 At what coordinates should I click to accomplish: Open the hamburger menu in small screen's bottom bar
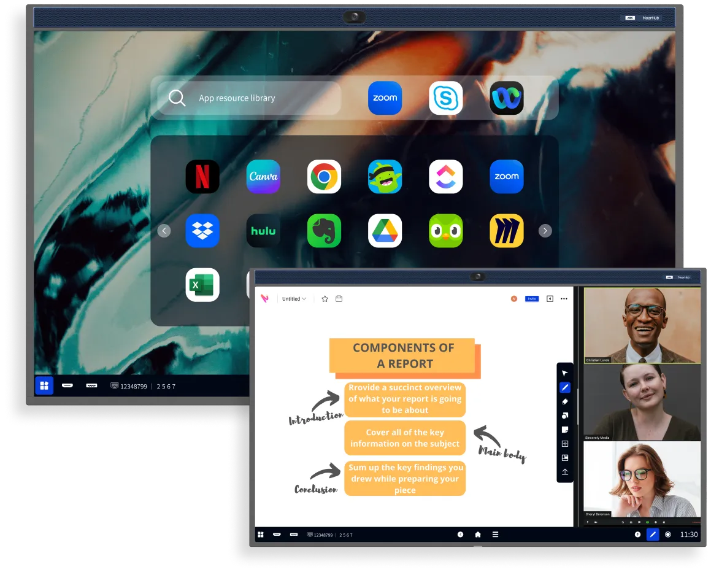tap(495, 535)
